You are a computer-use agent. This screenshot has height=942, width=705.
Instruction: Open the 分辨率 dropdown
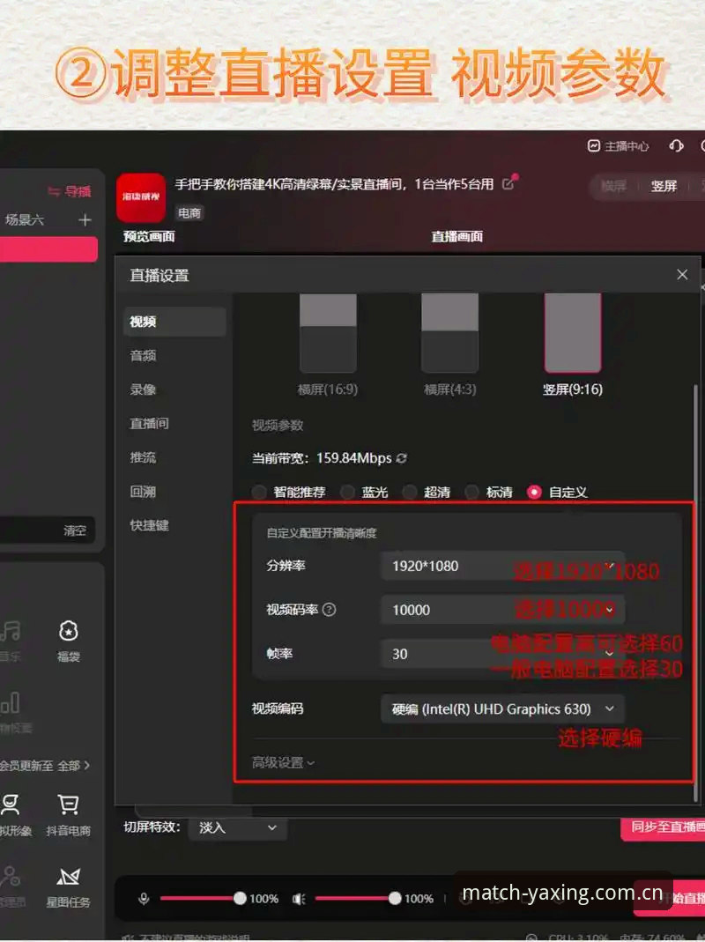[502, 566]
